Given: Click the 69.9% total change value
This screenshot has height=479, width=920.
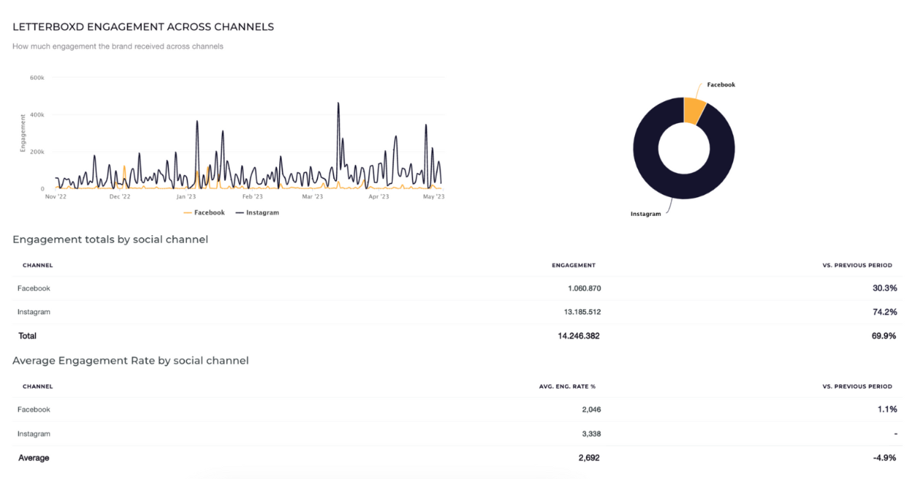Looking at the screenshot, I should [884, 336].
